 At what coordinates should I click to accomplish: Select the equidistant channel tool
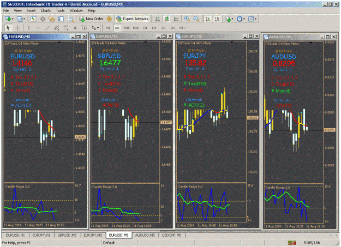[x=57, y=28]
